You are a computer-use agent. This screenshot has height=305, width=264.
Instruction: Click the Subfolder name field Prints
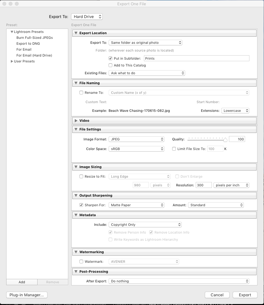197,58
